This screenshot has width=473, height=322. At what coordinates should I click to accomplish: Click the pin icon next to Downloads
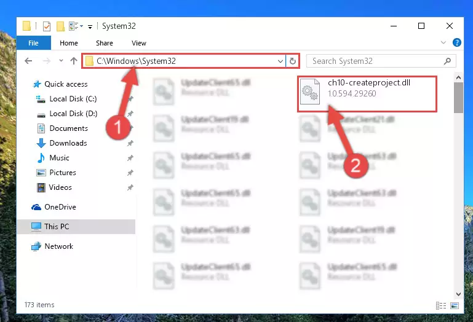point(130,144)
